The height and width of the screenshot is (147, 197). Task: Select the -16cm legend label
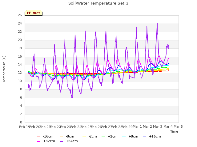click(48, 136)
